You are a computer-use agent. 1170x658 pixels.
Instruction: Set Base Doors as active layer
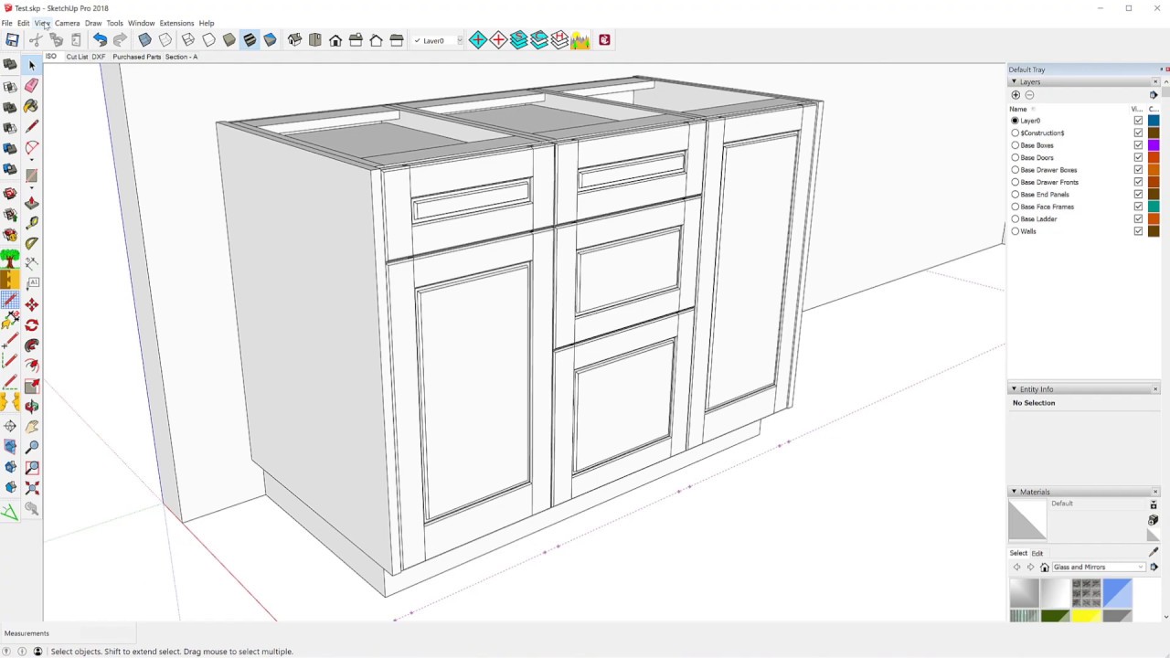(1016, 157)
